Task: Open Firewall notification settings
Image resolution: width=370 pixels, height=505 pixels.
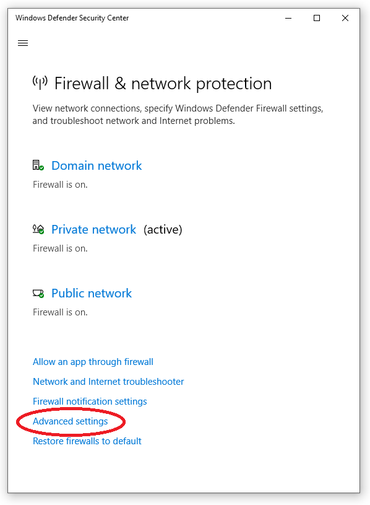Action: pyautogui.click(x=89, y=402)
